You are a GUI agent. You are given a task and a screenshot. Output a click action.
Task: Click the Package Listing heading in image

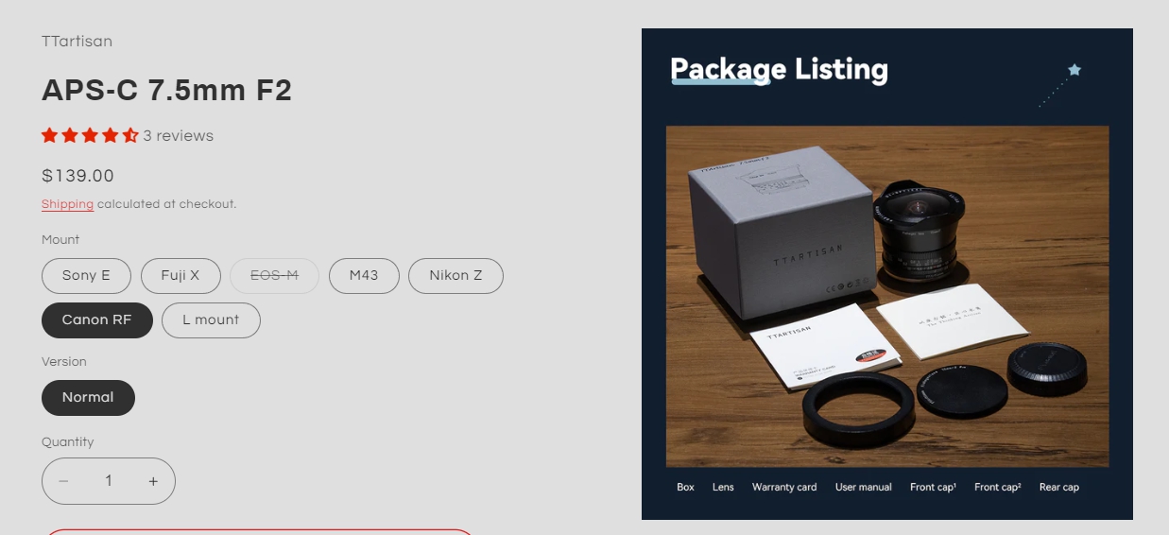point(780,69)
